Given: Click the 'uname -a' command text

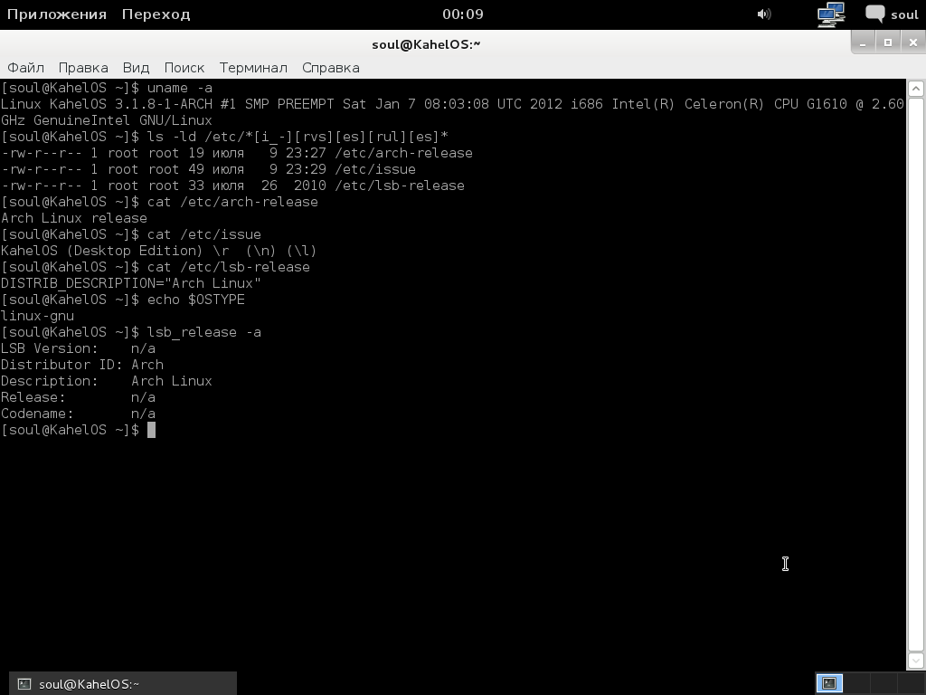Looking at the screenshot, I should [x=180, y=88].
